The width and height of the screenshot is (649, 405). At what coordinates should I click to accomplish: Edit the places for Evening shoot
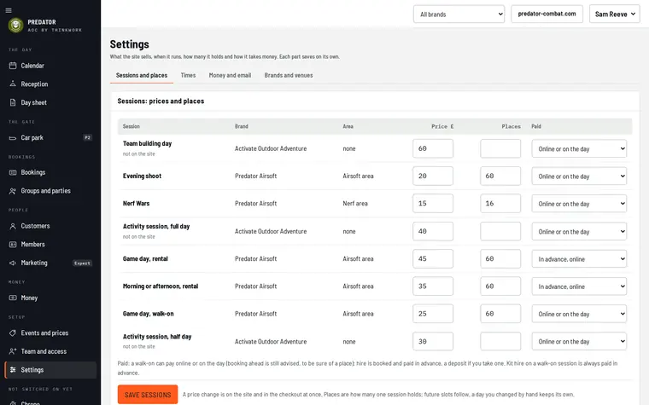500,176
